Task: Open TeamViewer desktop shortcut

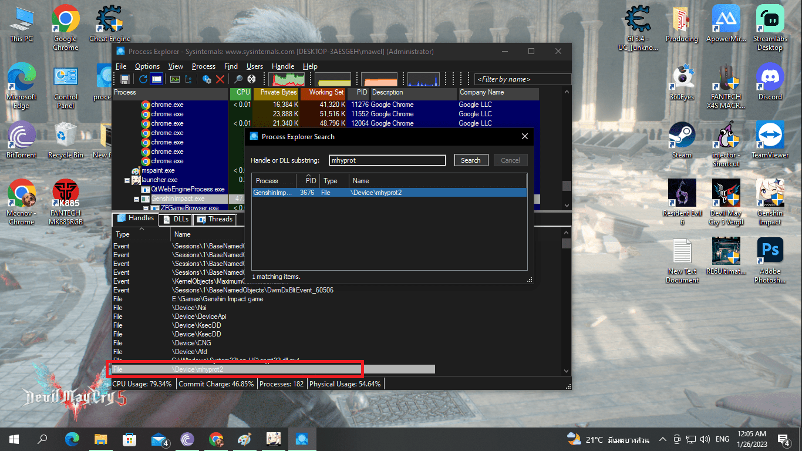Action: click(770, 140)
